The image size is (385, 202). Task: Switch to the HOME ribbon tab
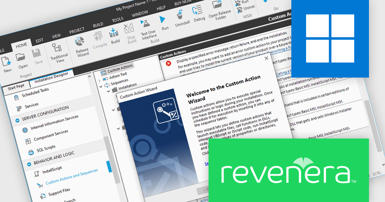[21, 46]
